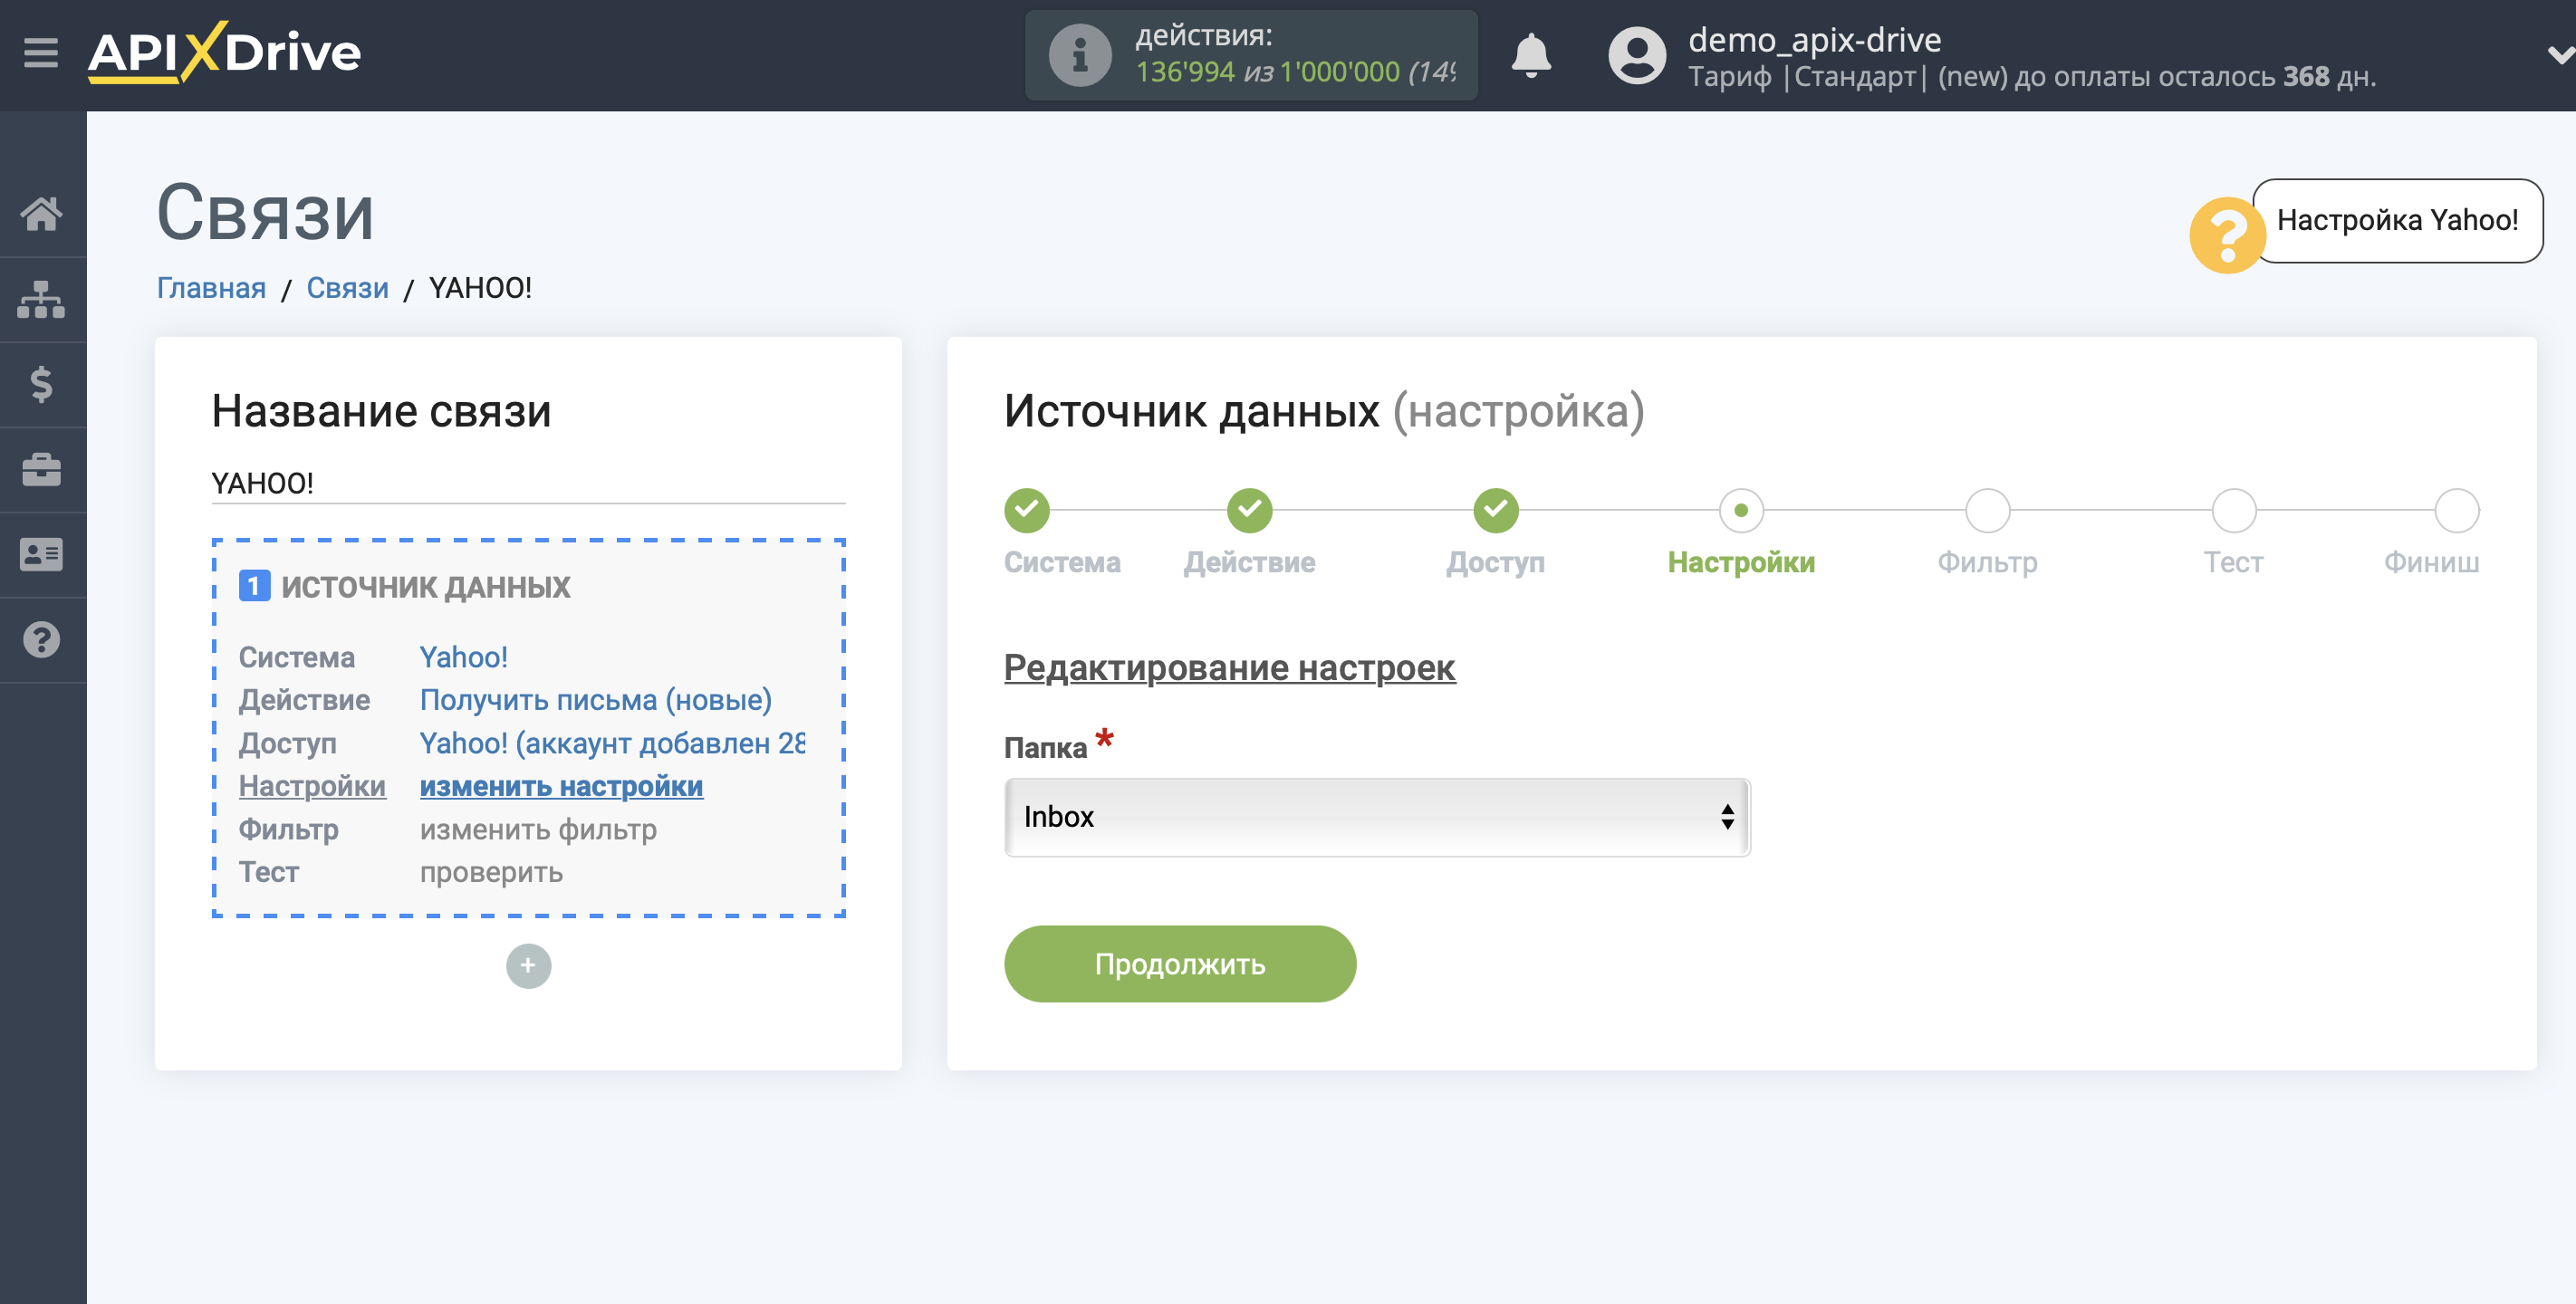2576x1304 pixels.
Task: Open the Yahoo! system link
Action: click(463, 657)
